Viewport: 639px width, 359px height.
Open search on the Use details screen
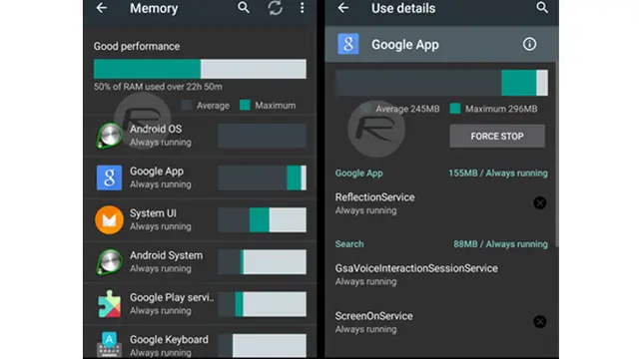tap(541, 8)
